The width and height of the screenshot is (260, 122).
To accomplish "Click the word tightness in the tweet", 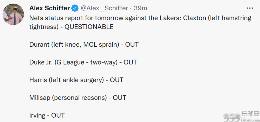I will tap(44, 27).
